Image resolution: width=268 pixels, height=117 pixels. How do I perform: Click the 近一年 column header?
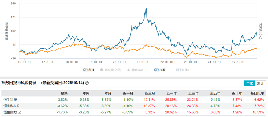(172, 93)
